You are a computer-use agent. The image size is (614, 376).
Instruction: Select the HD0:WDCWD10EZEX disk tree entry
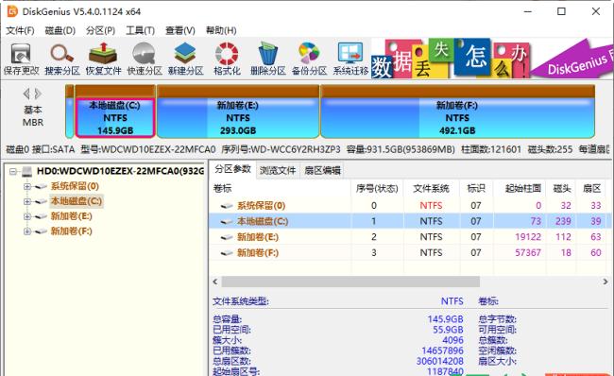pos(120,171)
